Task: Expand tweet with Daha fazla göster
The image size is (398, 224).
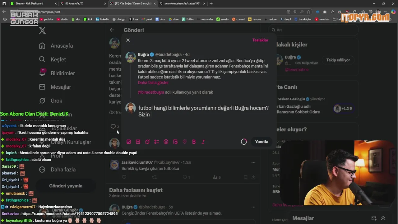Action: 153,82
